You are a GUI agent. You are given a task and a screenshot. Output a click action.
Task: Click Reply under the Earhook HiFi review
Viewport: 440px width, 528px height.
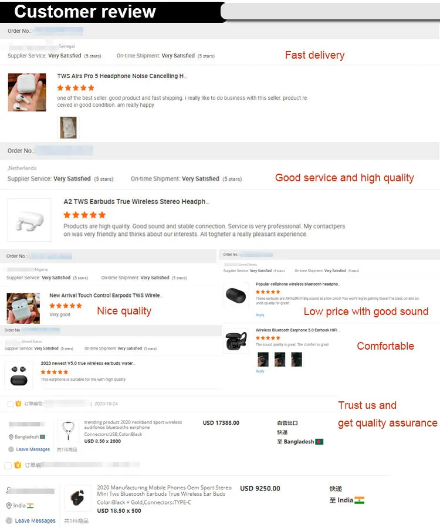click(260, 371)
